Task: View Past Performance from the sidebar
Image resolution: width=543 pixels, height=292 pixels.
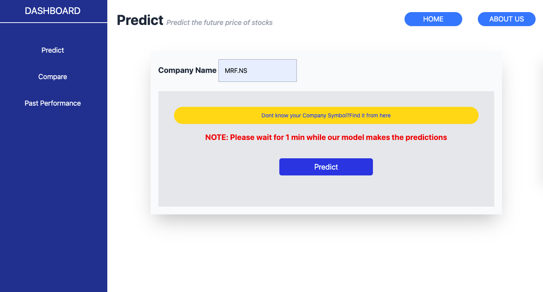Action: 53,103
